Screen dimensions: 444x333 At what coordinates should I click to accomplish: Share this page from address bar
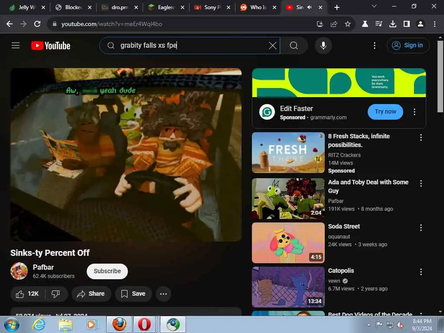point(334,24)
